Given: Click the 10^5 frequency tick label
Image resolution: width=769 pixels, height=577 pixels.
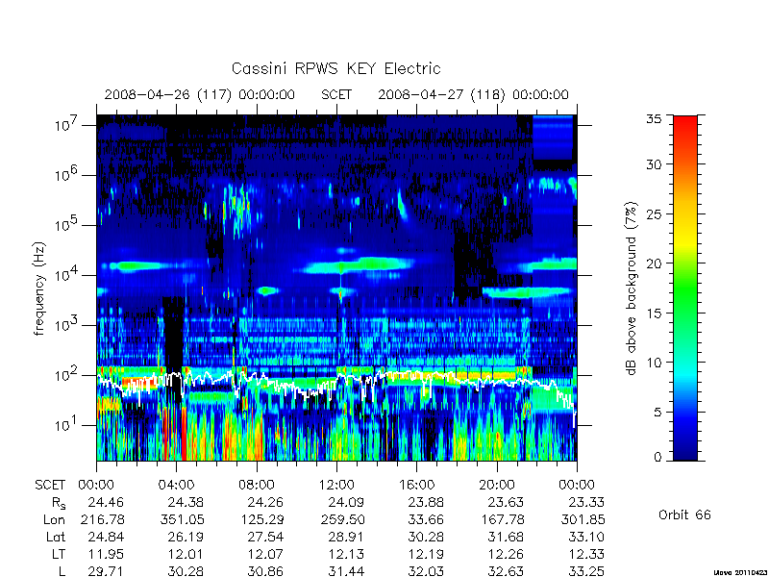Looking at the screenshot, I should 67,224.
